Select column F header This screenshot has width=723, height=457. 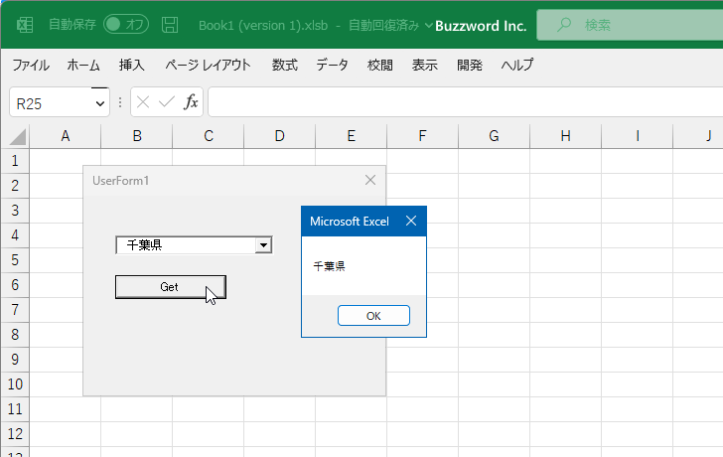422,136
